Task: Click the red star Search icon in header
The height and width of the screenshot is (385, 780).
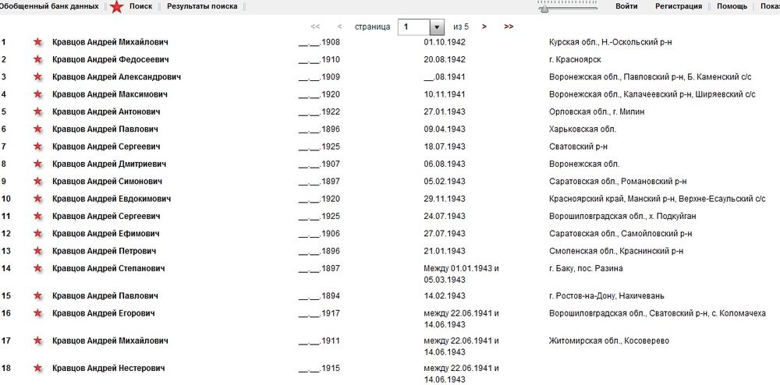Action: click(x=116, y=7)
